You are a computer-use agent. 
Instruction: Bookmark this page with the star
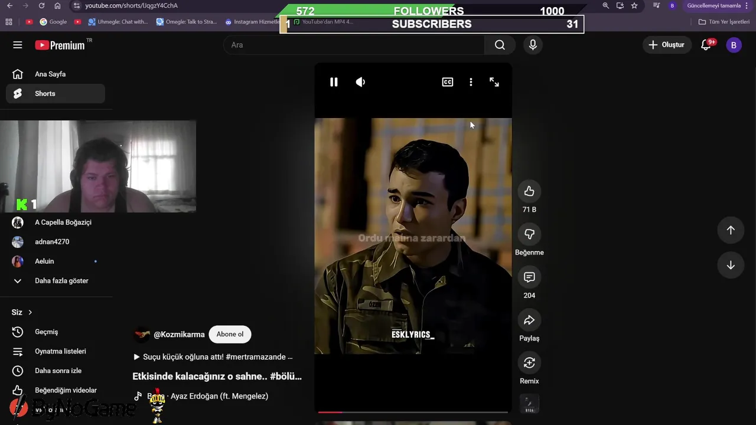pyautogui.click(x=634, y=5)
